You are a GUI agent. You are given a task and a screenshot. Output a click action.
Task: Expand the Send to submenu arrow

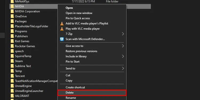[x=123, y=69]
